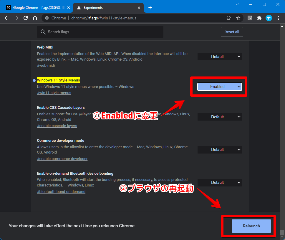
Task: Click the Web MIDI heading
Action: pos(45,47)
